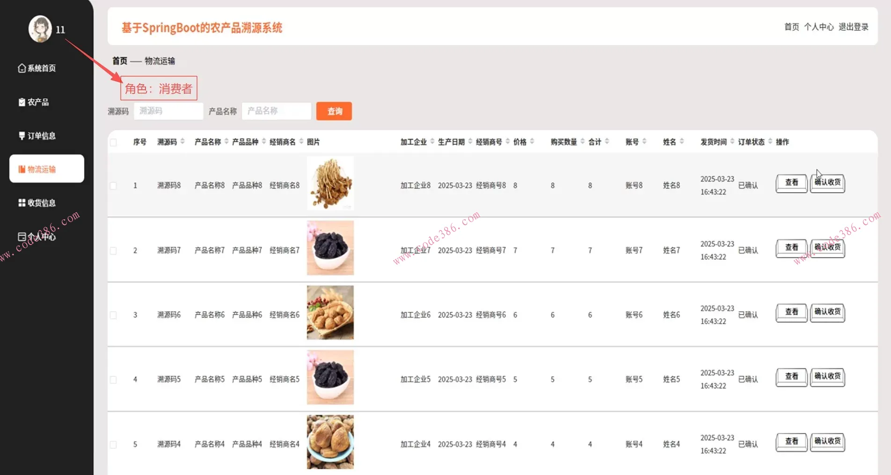Select the checkbox beside 溯源码6

113,315
